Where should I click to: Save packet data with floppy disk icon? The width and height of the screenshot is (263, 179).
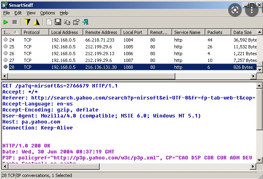58,22
